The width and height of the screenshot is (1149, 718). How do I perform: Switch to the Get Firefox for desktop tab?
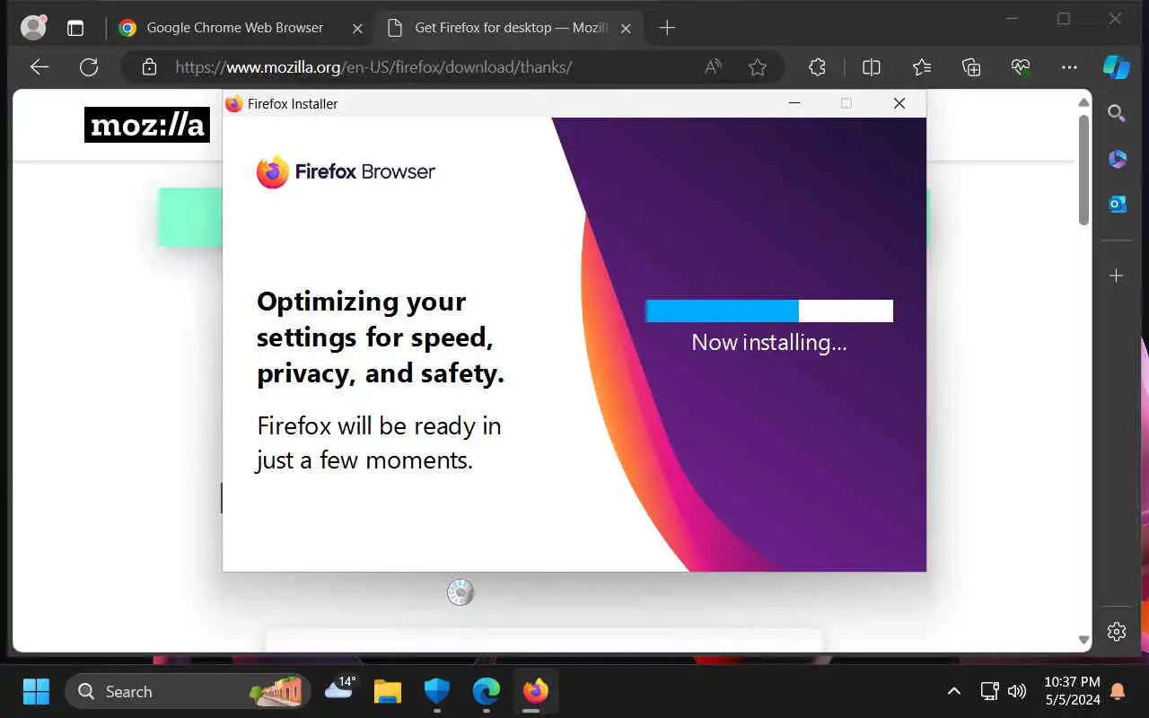tap(510, 28)
